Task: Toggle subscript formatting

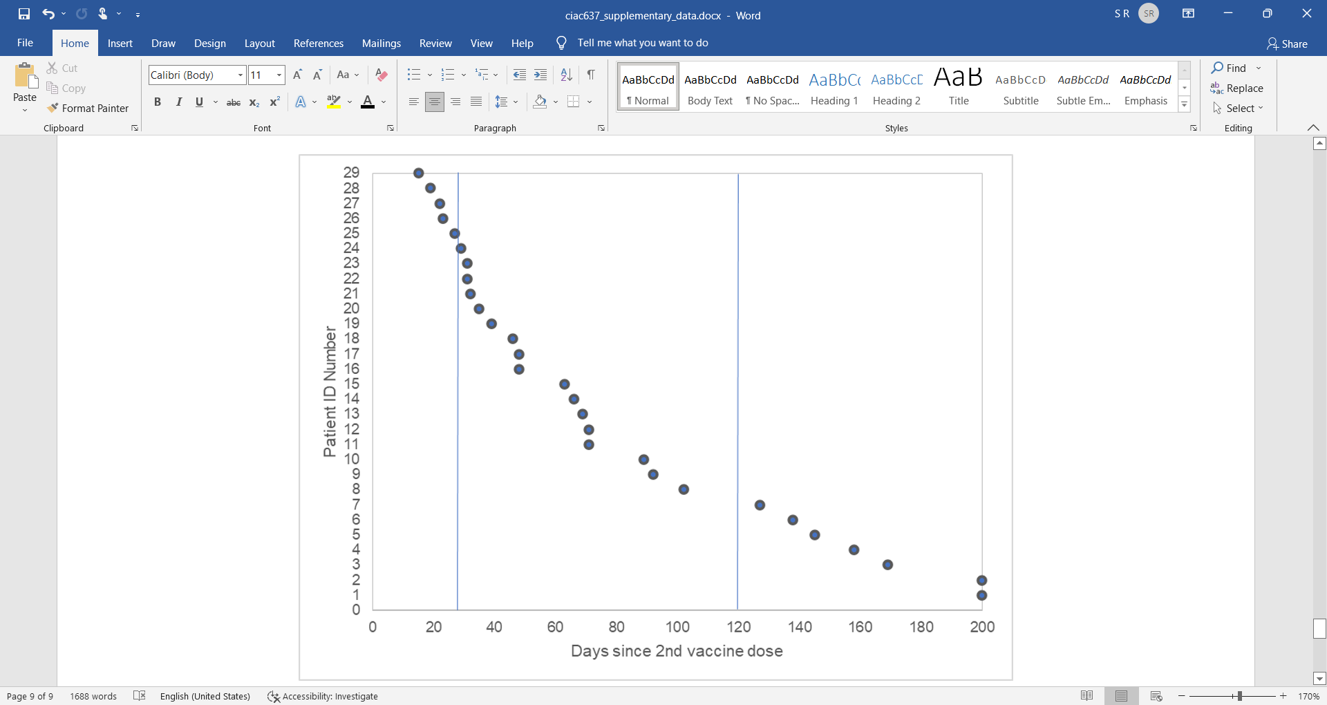Action: (254, 102)
